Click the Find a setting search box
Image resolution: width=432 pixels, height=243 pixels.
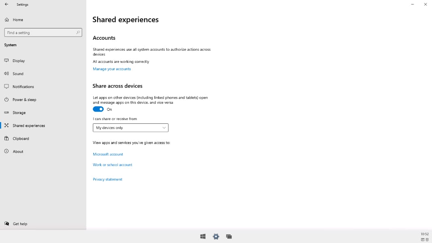[41, 32]
